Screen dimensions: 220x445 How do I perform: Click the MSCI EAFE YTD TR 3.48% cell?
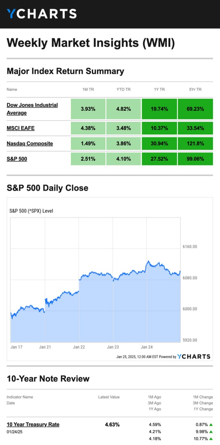coord(123,128)
